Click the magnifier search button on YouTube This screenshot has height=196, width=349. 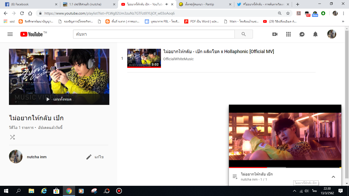pos(243,34)
